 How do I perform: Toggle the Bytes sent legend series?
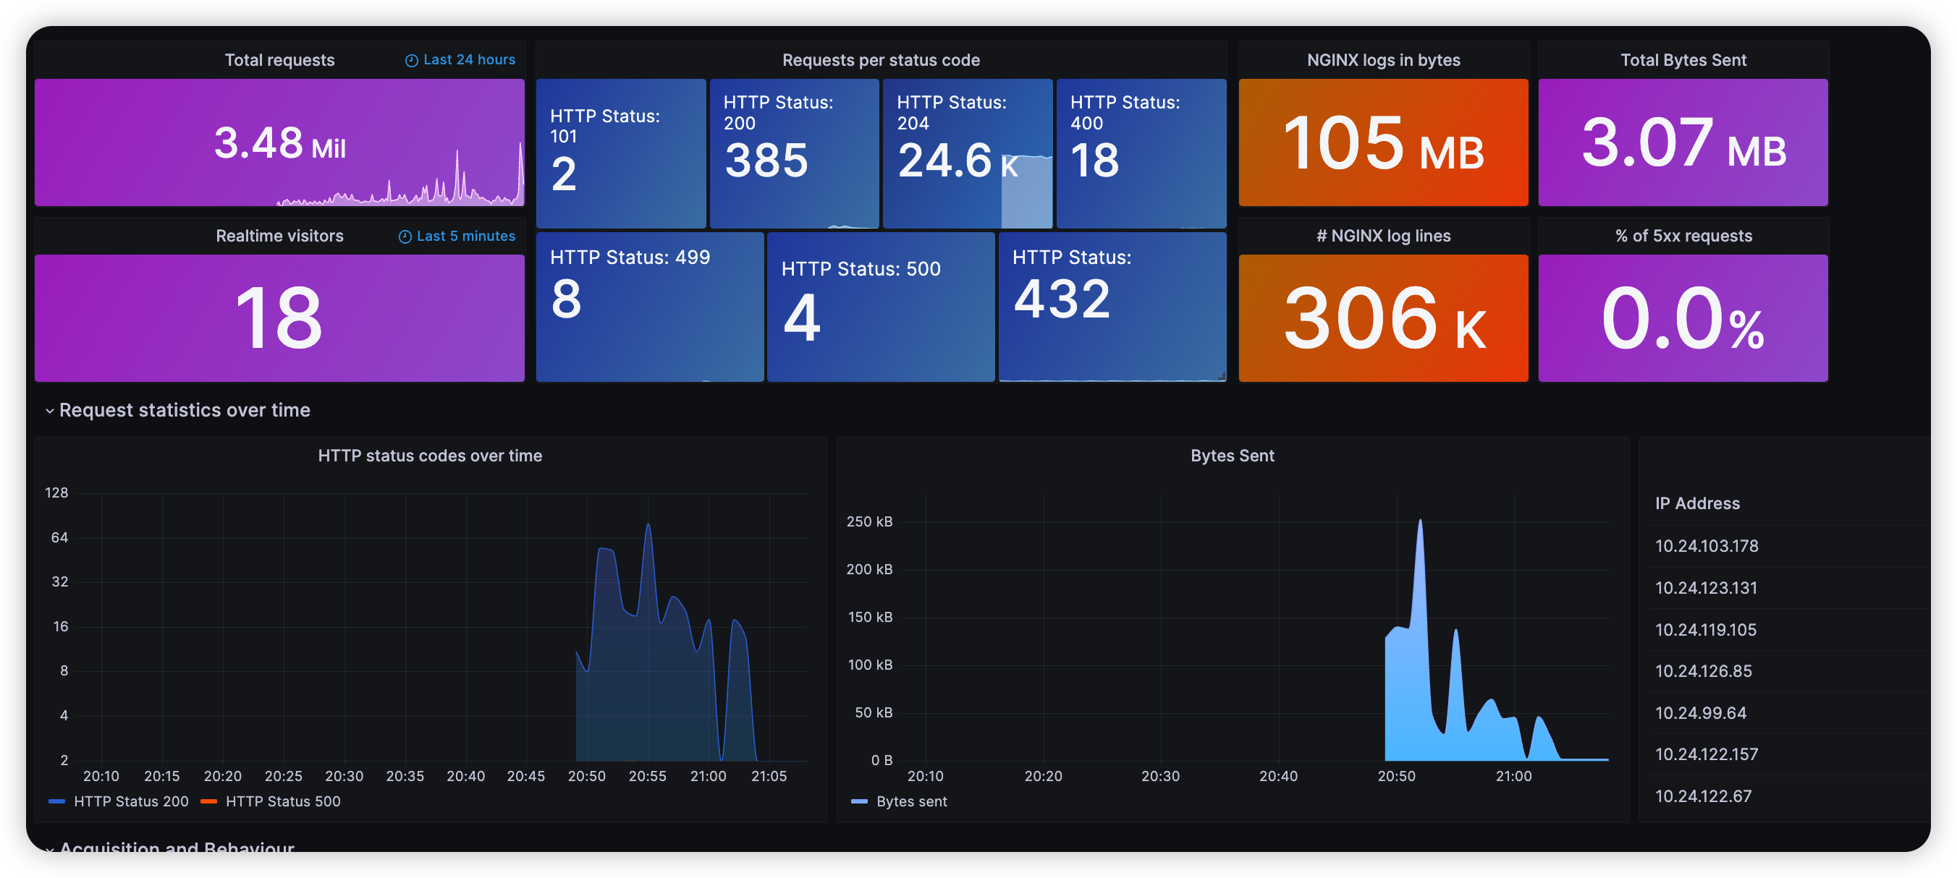pos(911,801)
